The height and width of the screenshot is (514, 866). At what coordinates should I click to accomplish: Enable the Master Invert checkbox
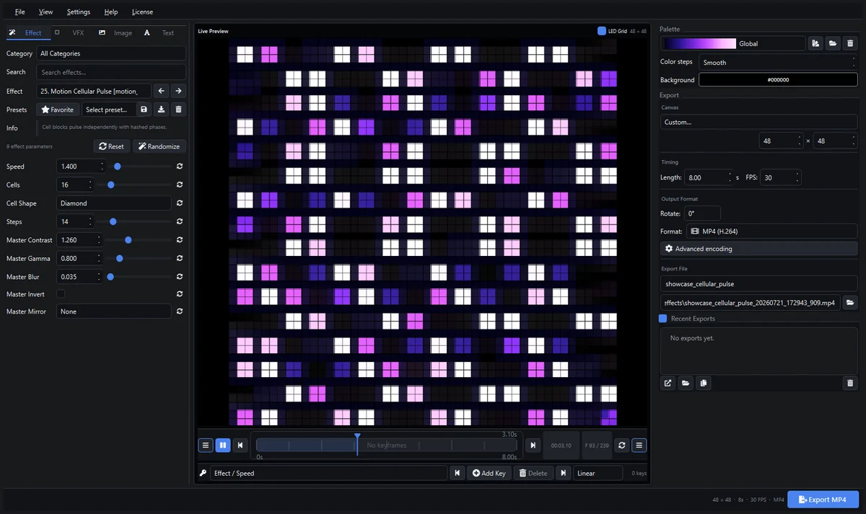pyautogui.click(x=61, y=294)
